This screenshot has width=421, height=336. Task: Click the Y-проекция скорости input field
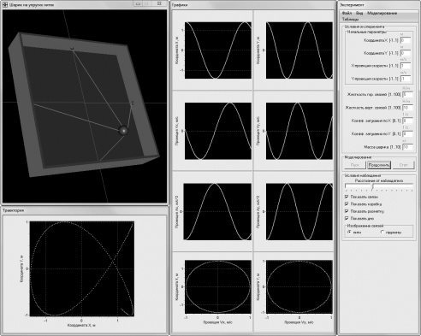pos(406,79)
